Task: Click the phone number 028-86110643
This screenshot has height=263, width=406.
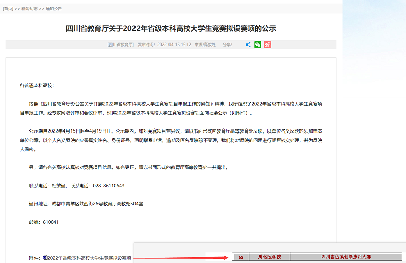Action: pos(108,186)
